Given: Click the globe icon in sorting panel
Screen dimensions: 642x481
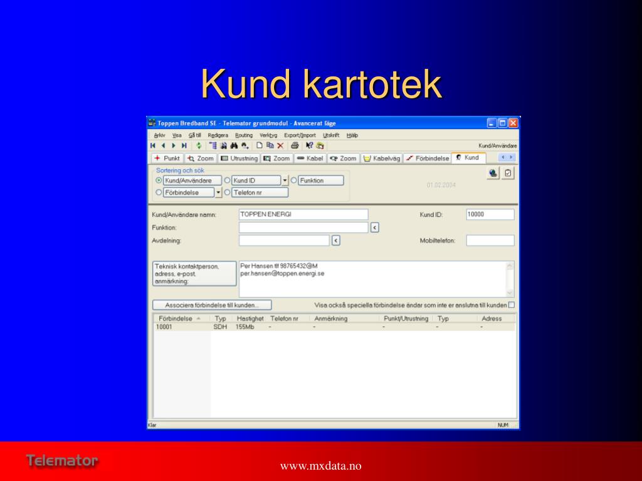Looking at the screenshot, I should pyautogui.click(x=493, y=173).
